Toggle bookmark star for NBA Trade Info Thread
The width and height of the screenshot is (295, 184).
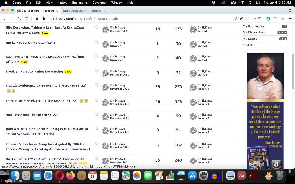tap(97, 114)
